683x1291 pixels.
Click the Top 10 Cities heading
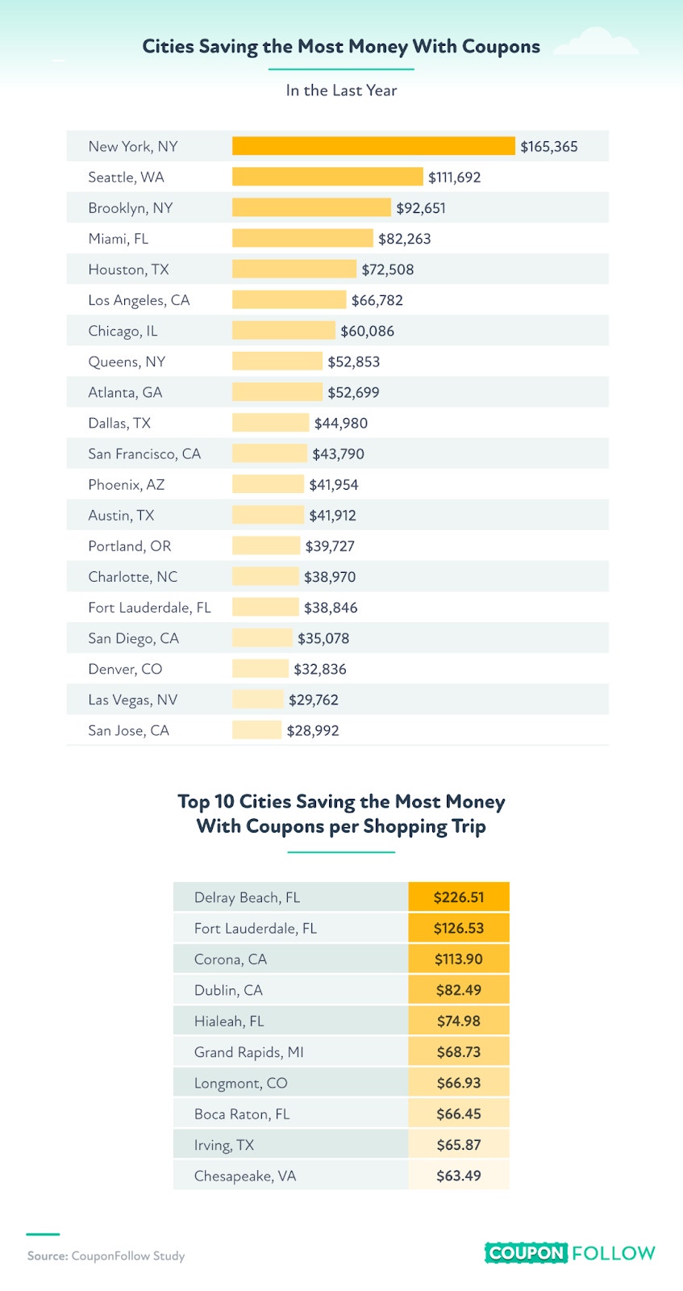(341, 814)
